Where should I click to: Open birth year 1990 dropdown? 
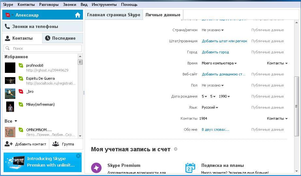(x=224, y=96)
